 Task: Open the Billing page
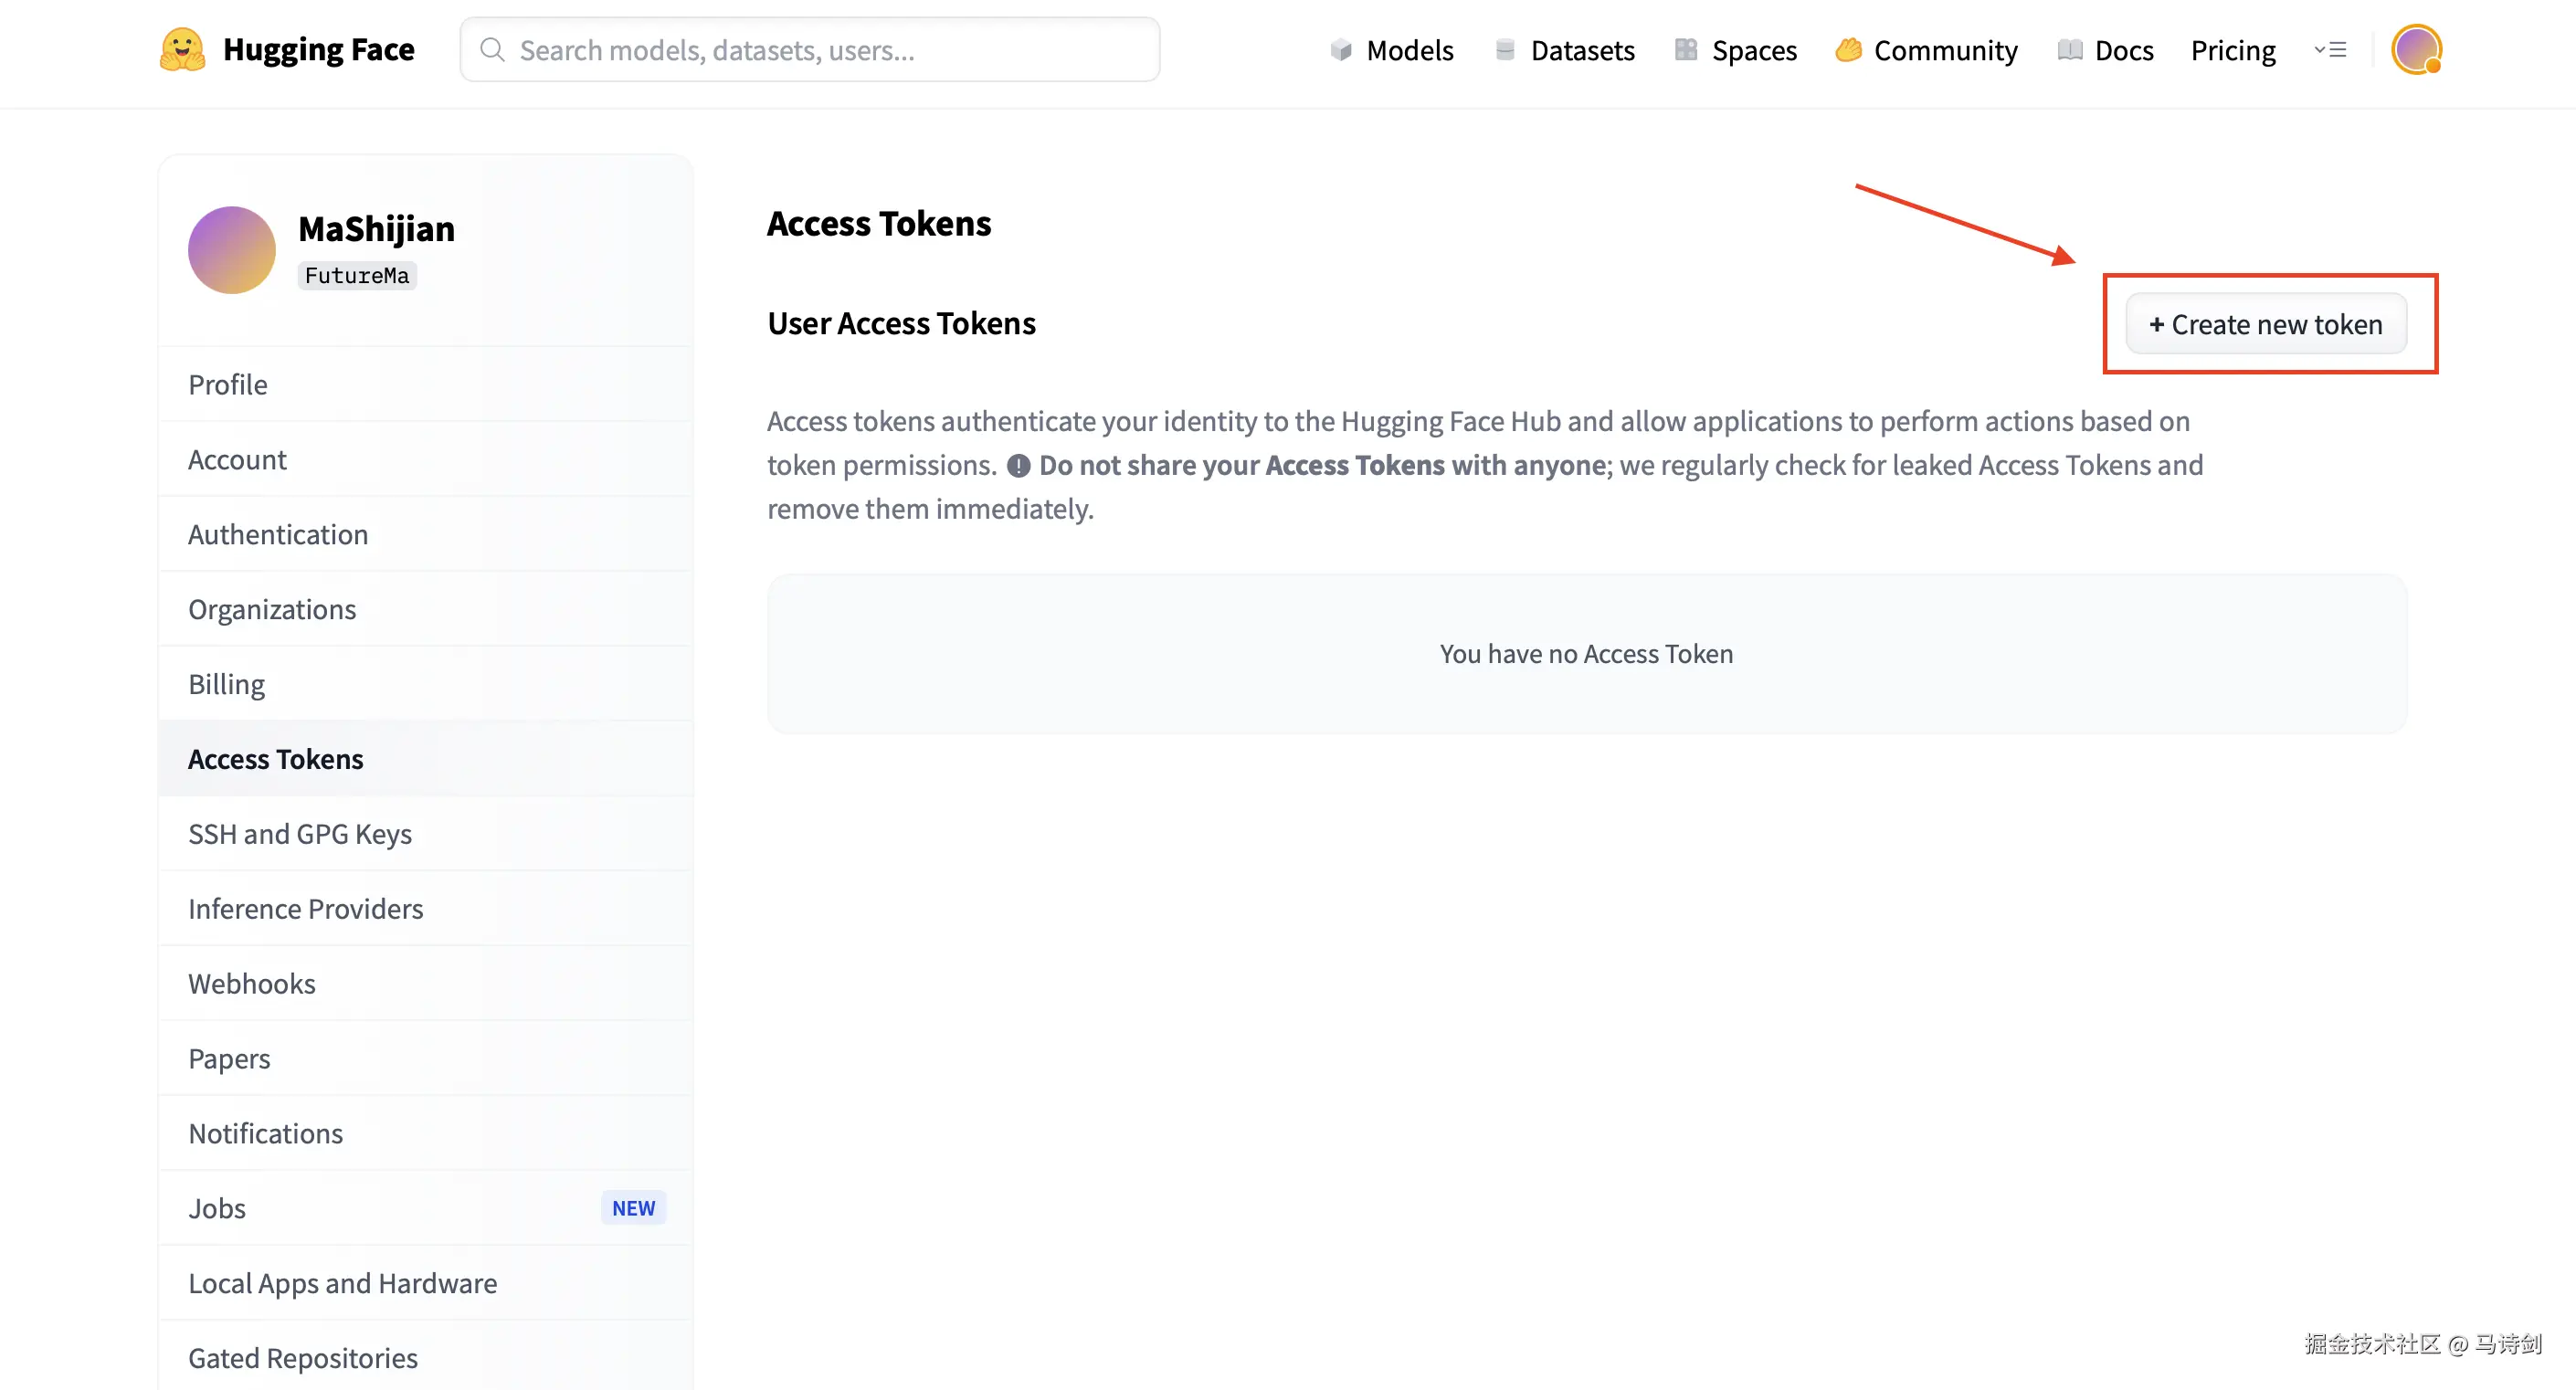coord(226,683)
